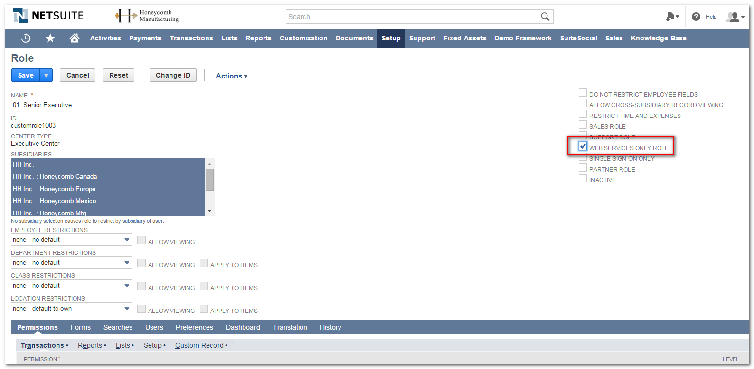Click the Cancel button
754x369 pixels.
pyautogui.click(x=77, y=75)
